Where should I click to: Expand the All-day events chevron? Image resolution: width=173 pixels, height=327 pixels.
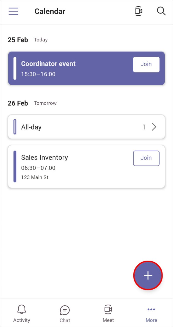click(154, 127)
